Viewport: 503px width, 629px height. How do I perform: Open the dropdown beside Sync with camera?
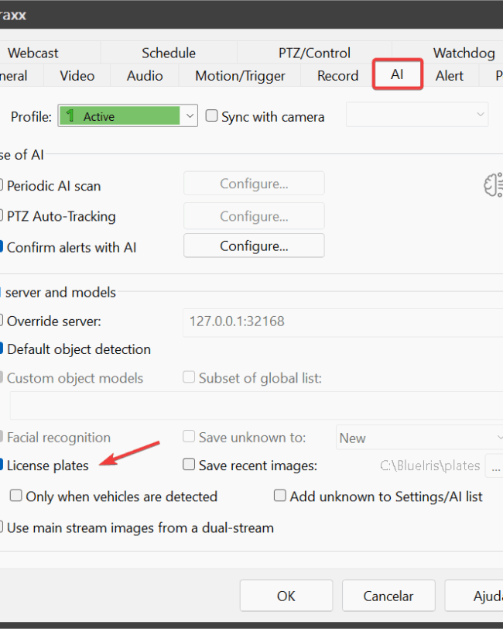[416, 116]
